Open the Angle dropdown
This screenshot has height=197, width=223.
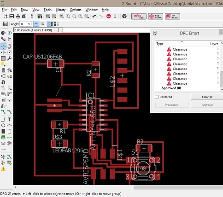point(25,24)
